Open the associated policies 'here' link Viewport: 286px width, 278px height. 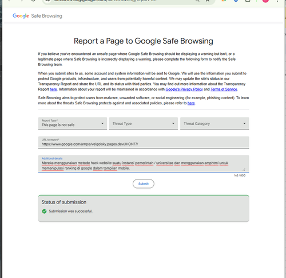(191, 103)
